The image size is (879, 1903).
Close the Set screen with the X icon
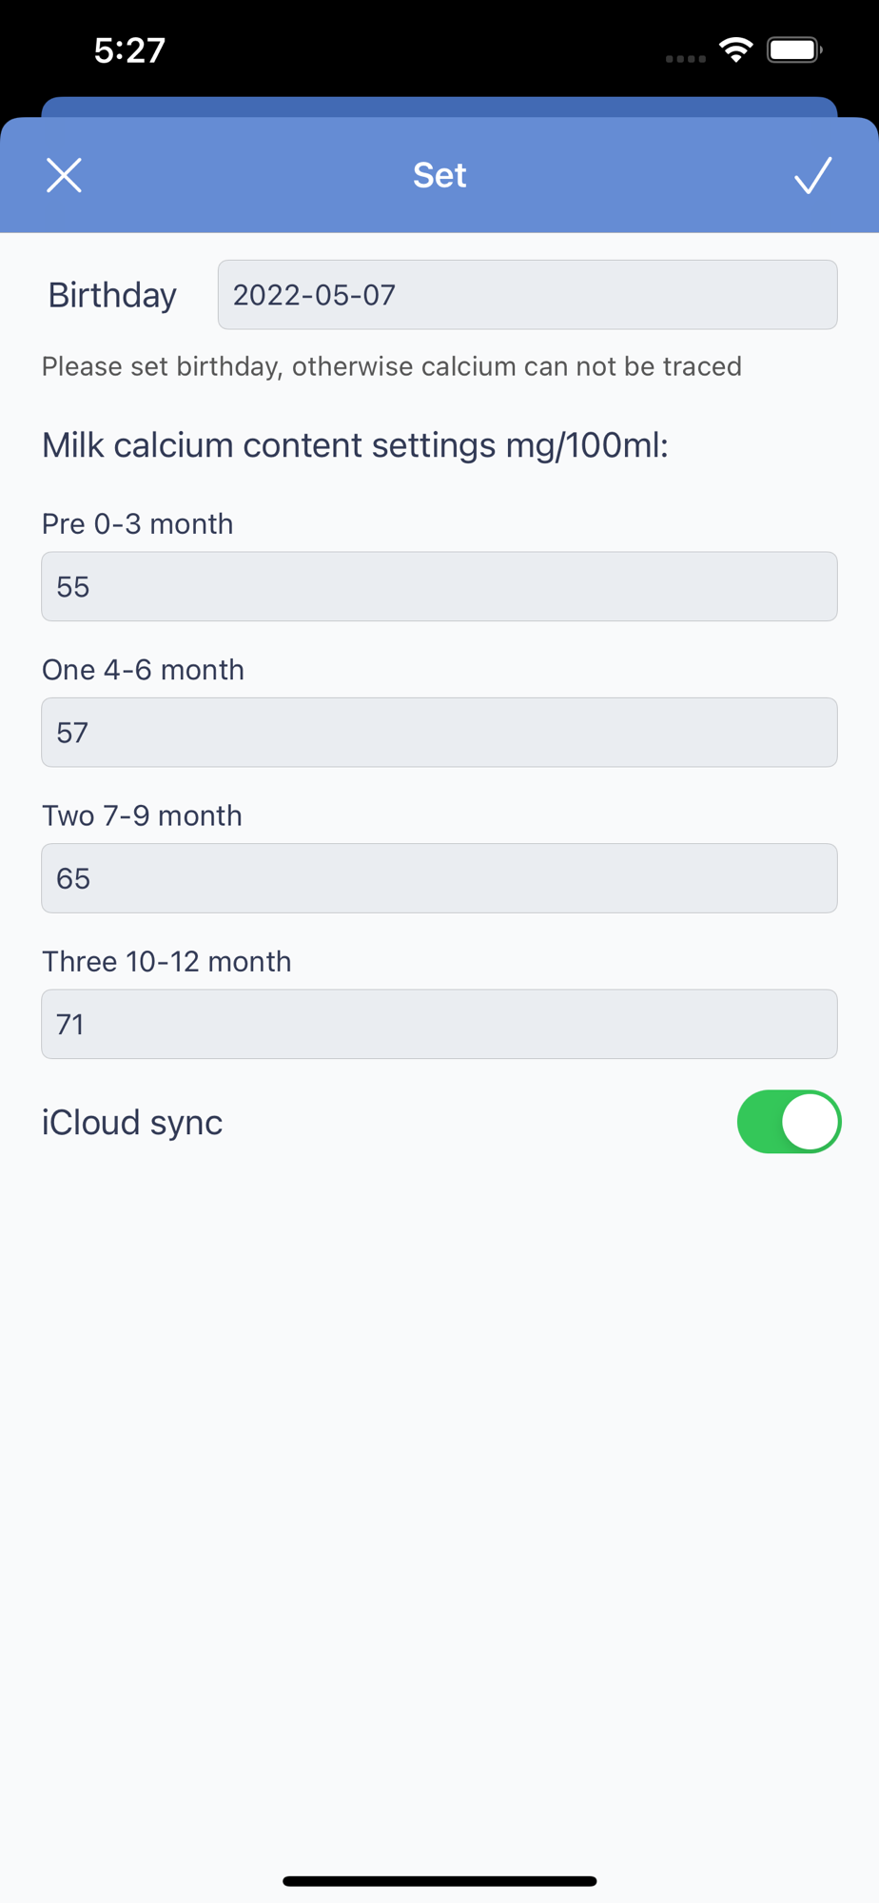click(x=64, y=175)
